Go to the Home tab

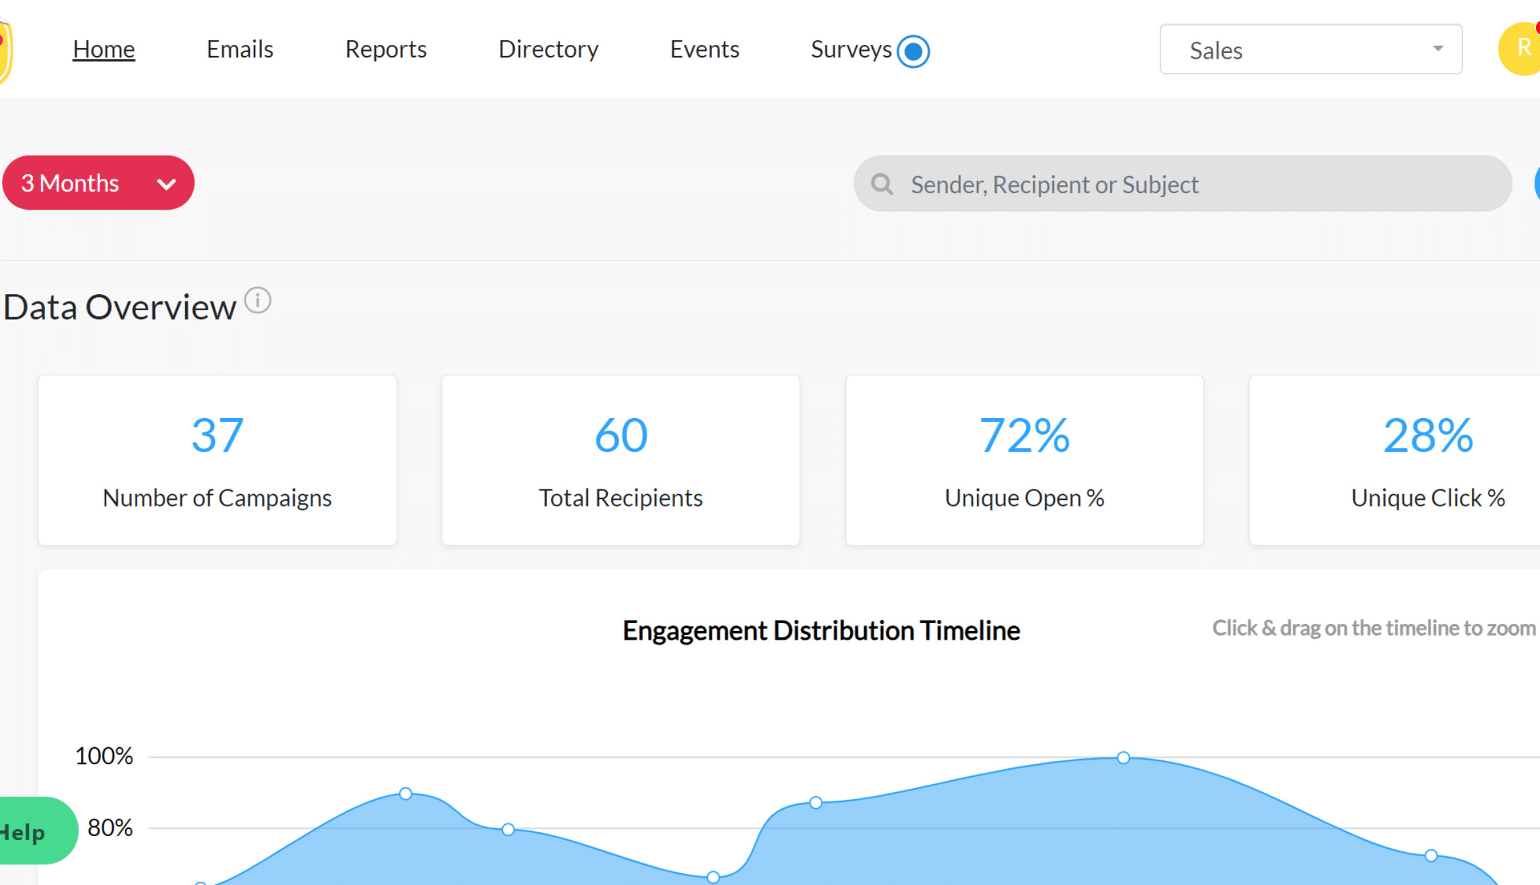click(104, 49)
